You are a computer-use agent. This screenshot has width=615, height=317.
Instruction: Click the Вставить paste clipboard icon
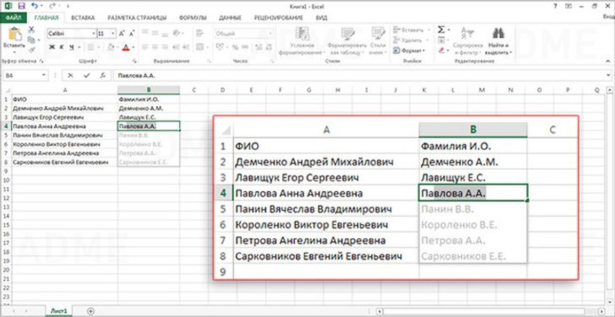[14, 35]
